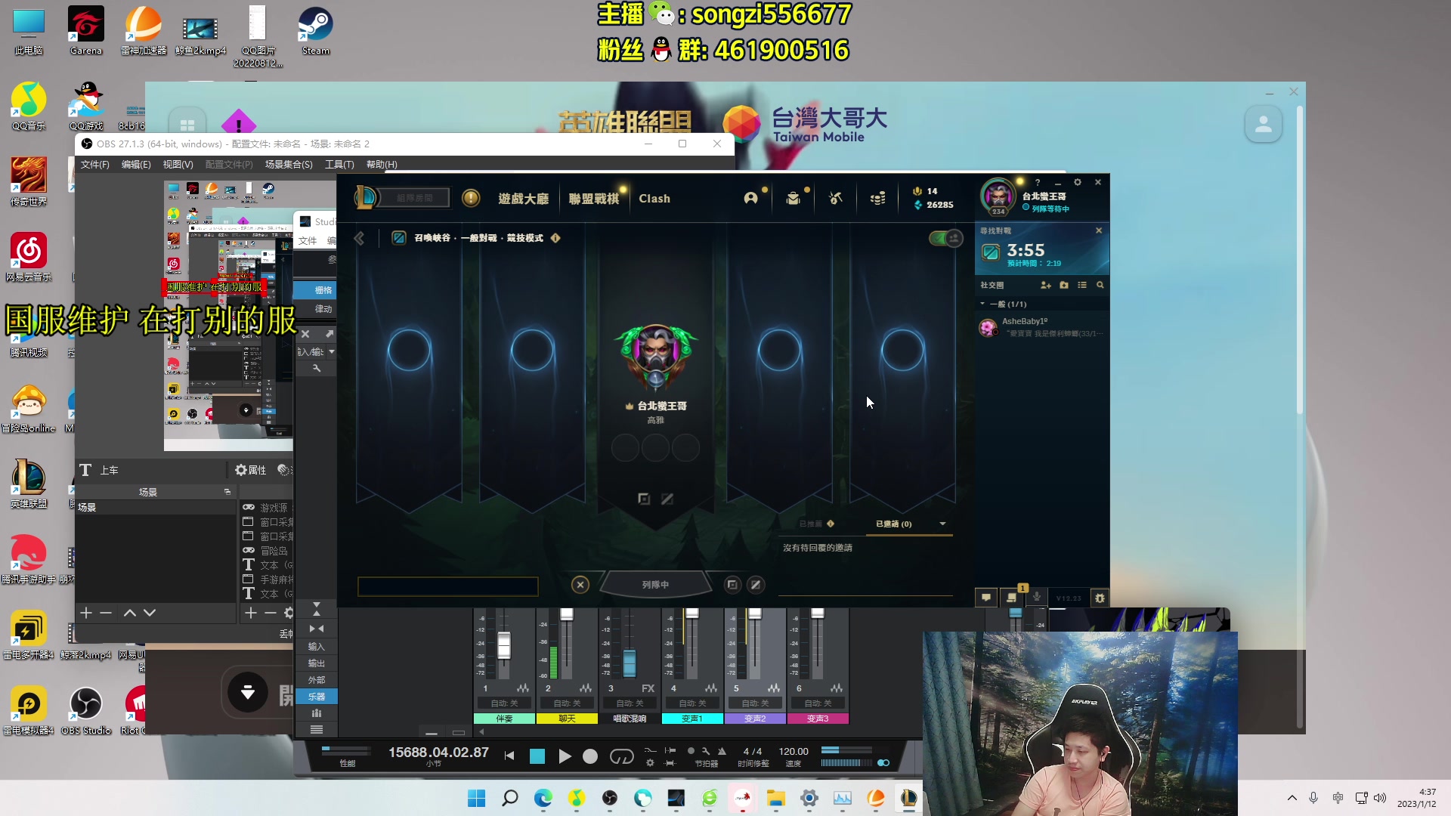1451x816 pixels.
Task: Click the Stop button in DAW transport
Action: pos(537,756)
